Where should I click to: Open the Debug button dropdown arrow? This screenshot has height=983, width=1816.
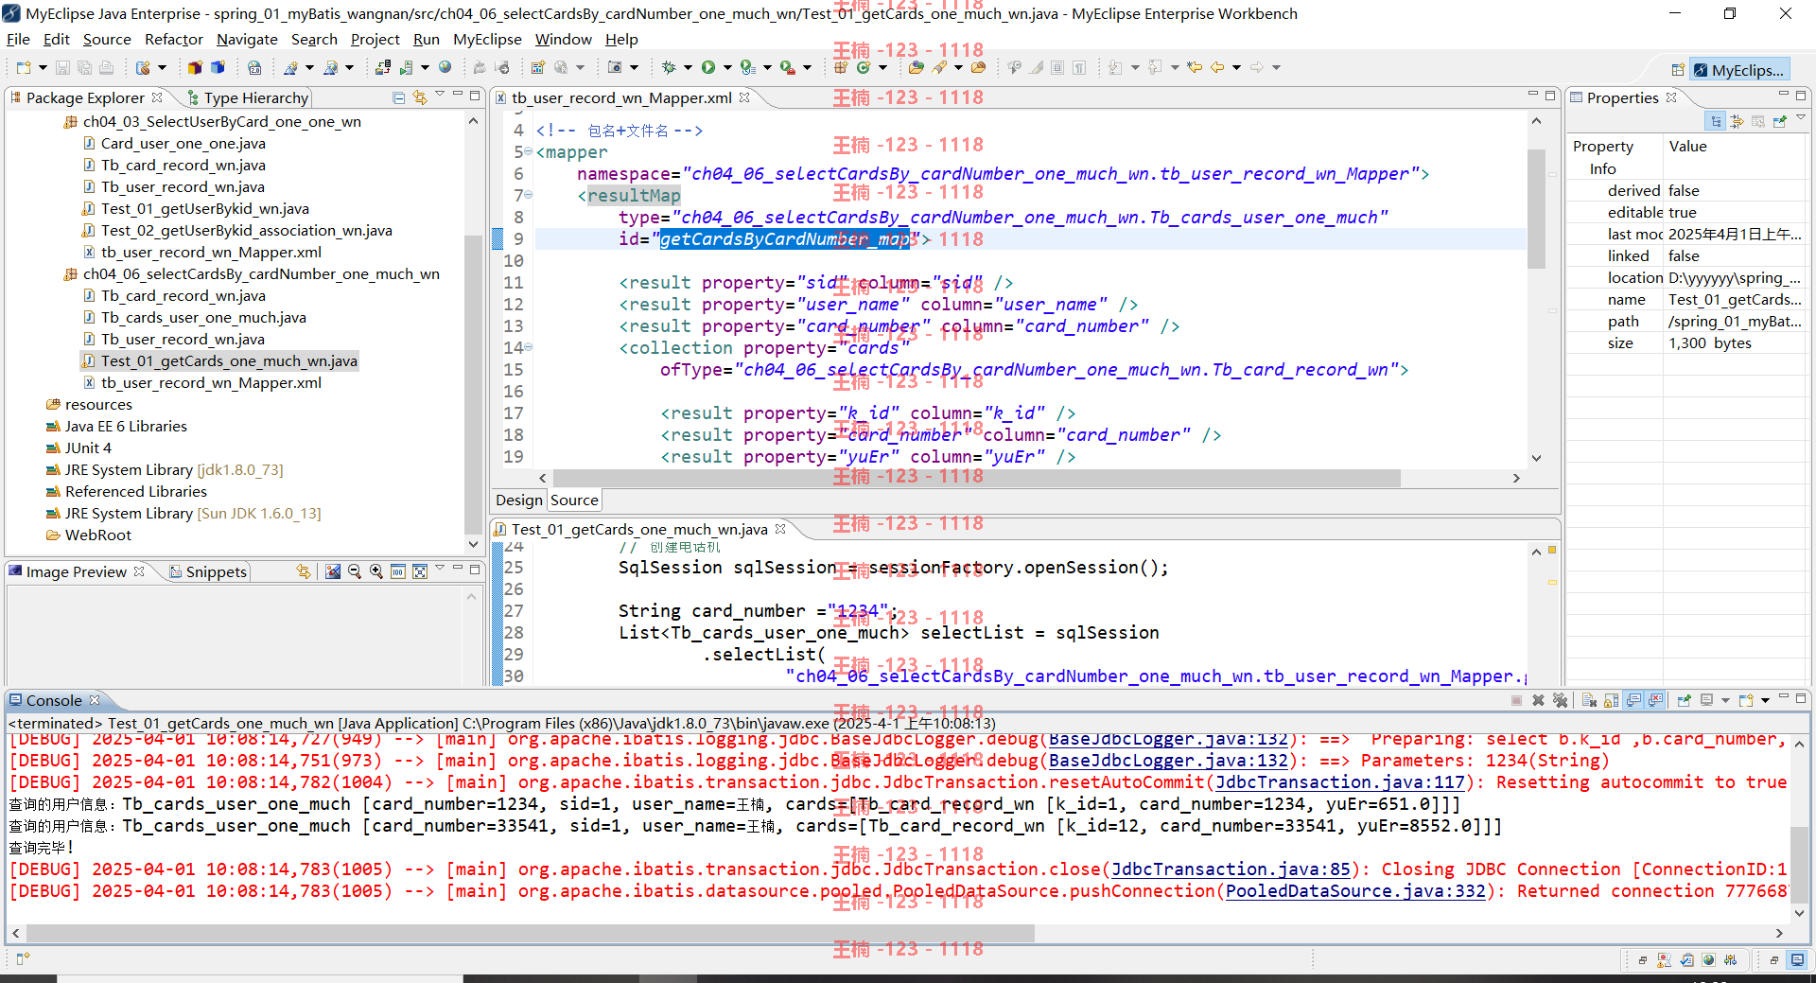tap(688, 67)
